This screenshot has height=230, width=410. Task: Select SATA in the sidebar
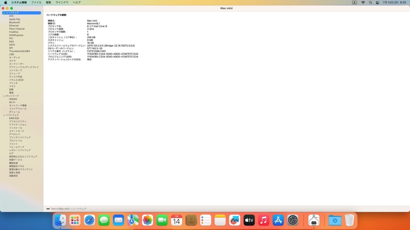12,45
